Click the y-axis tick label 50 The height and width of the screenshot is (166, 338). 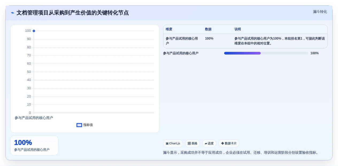coord(29,72)
